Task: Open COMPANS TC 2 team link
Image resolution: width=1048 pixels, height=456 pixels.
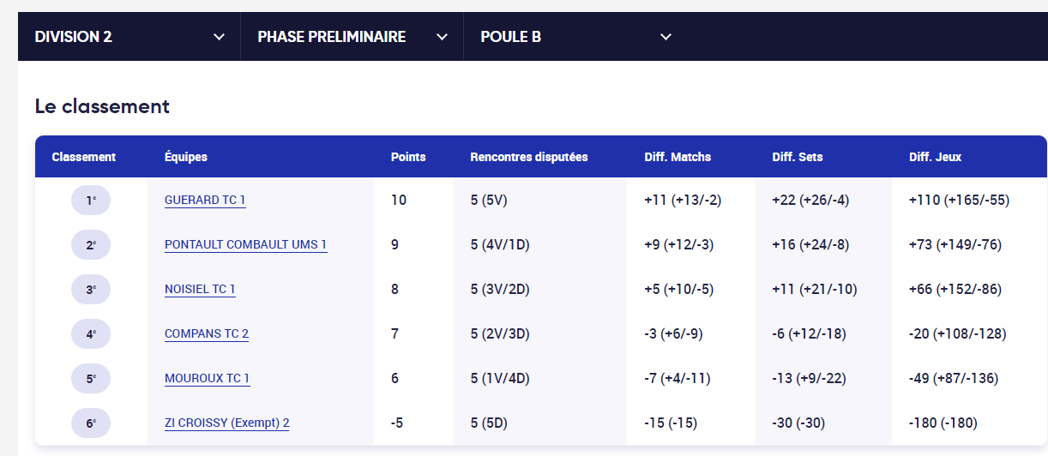Action: pyautogui.click(x=207, y=333)
